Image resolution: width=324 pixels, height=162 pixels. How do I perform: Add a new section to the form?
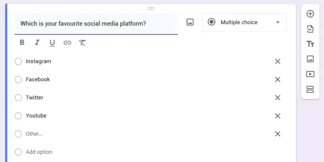pyautogui.click(x=310, y=89)
